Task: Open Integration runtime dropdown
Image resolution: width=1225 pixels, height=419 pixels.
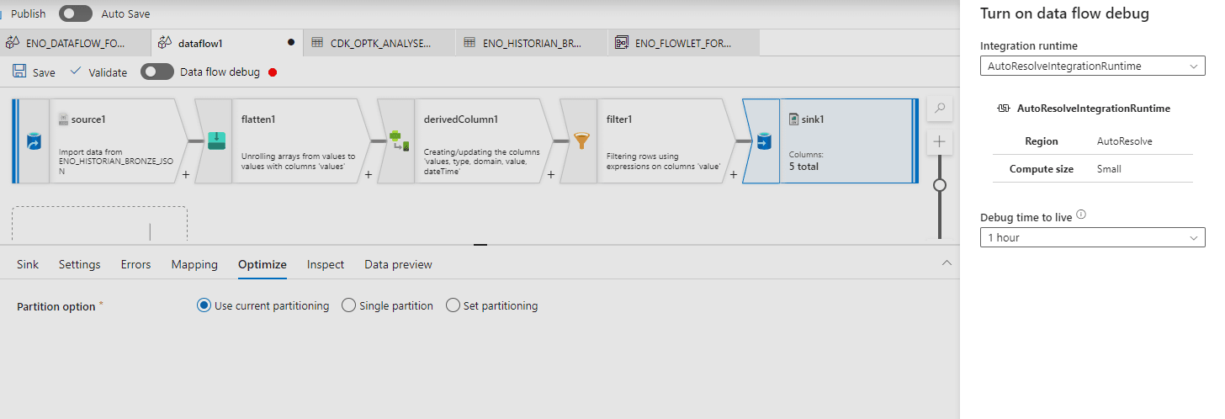Action: 1092,66
